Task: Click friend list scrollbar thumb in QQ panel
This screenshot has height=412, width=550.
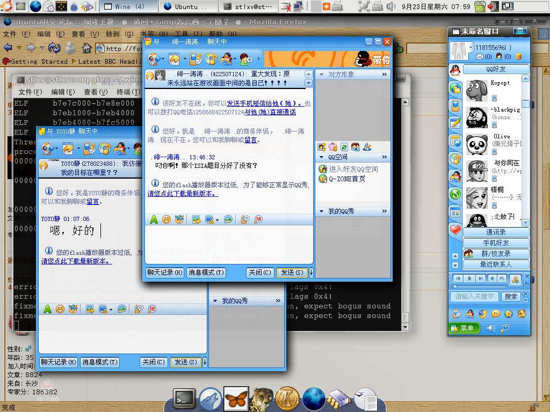Action: (x=525, y=104)
